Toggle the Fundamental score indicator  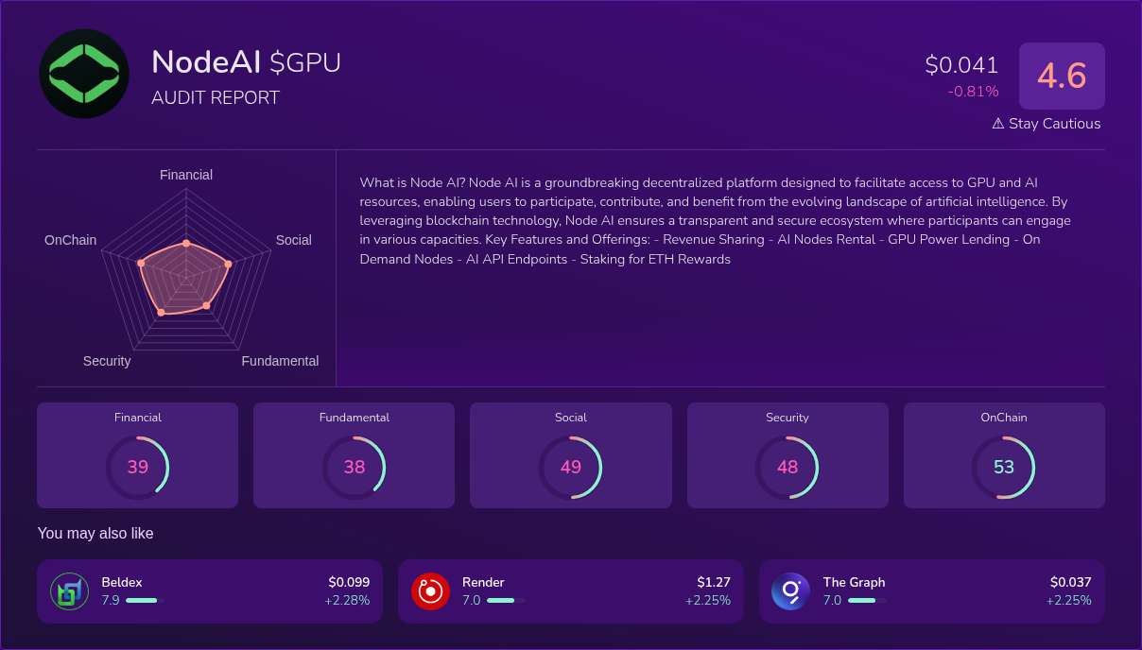355,467
